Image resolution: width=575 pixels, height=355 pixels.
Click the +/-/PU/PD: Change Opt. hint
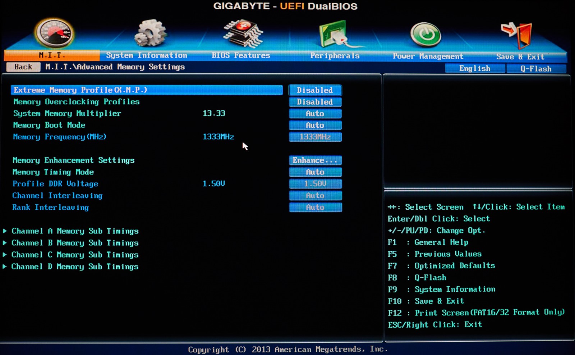(x=437, y=231)
